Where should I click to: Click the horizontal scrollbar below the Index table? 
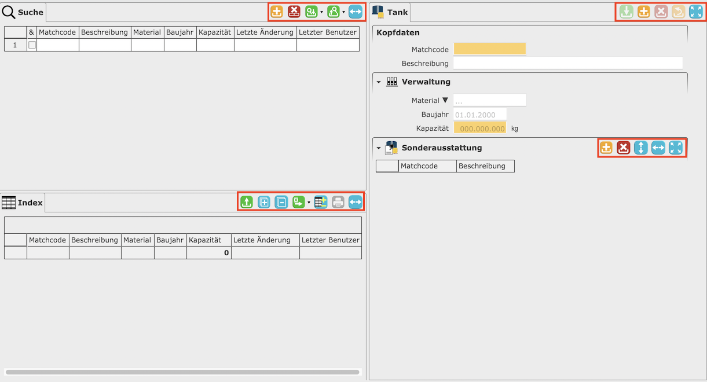[x=182, y=372]
